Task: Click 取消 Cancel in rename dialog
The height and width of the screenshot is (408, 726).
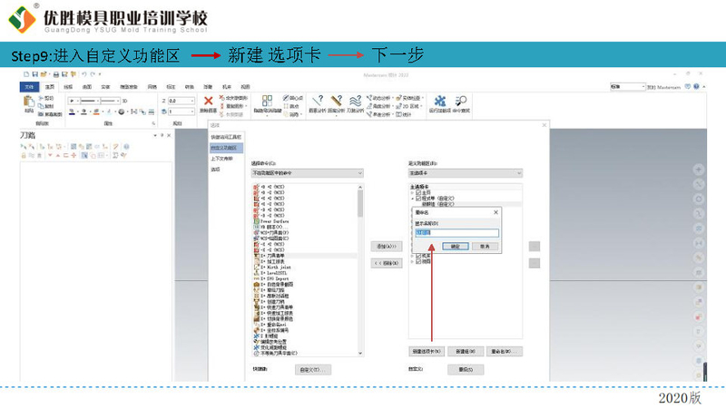Action: click(485, 247)
